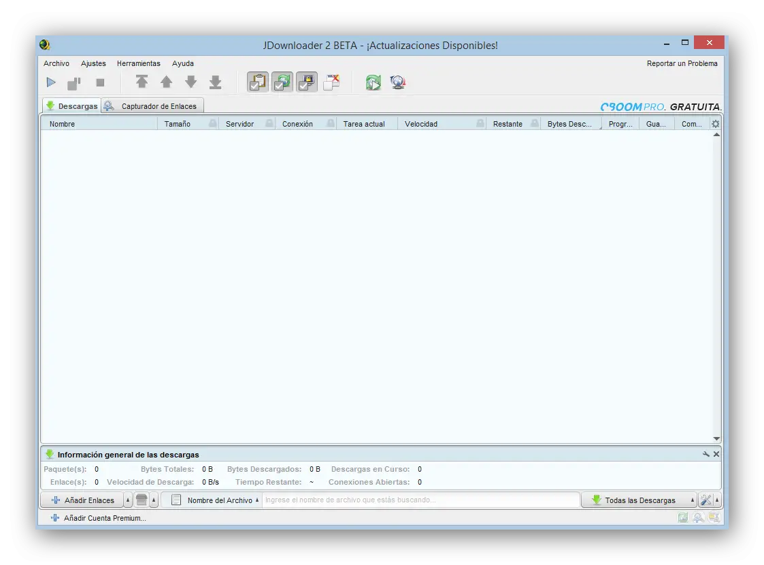The width and height of the screenshot is (764, 565).
Task: Perform reconnect with globe icon
Action: pos(397,82)
